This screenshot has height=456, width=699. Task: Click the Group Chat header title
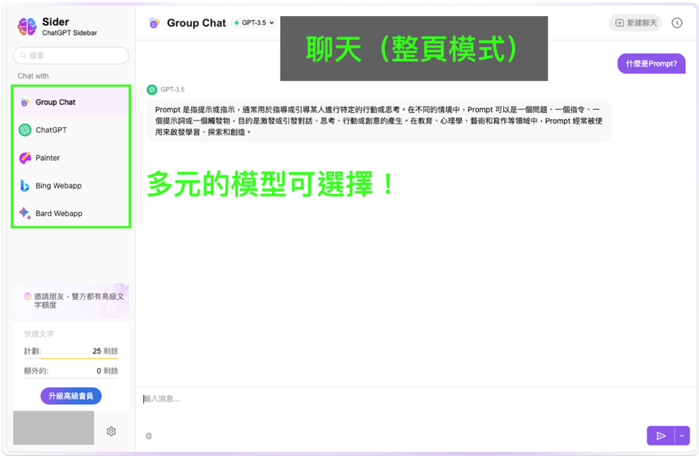196,23
